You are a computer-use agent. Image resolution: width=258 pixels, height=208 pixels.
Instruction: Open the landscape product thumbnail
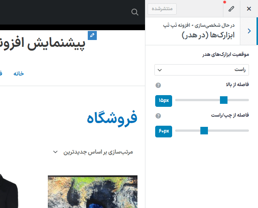pos(93,192)
